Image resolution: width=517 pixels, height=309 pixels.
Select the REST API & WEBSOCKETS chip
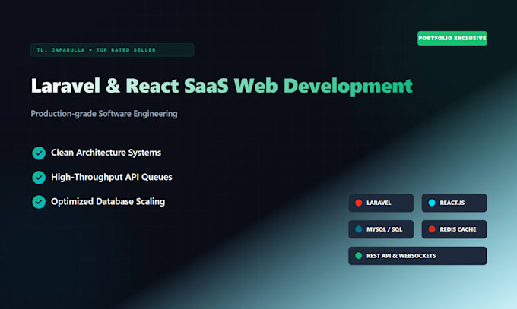(x=417, y=256)
